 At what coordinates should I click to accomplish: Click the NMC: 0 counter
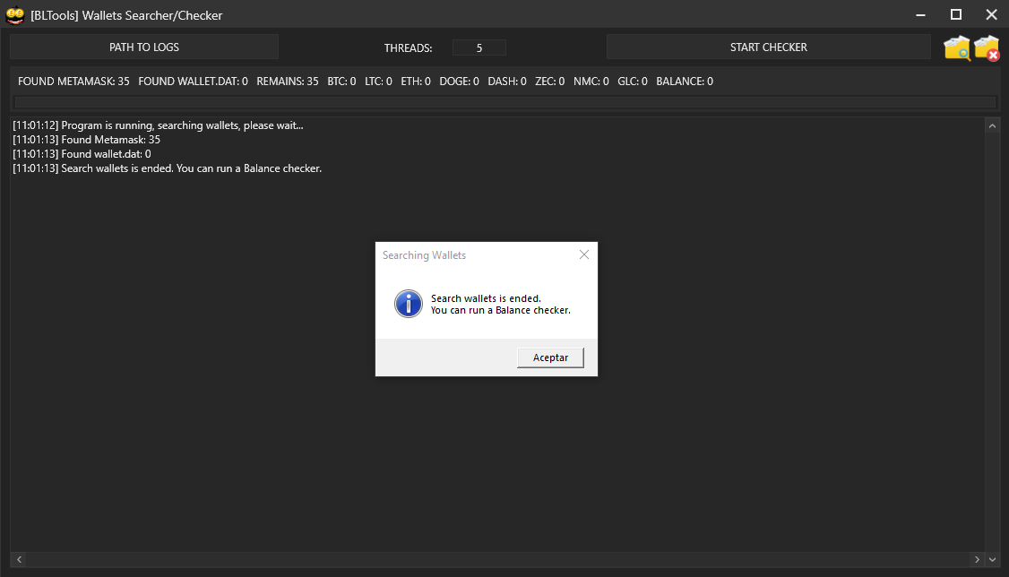pyautogui.click(x=591, y=81)
